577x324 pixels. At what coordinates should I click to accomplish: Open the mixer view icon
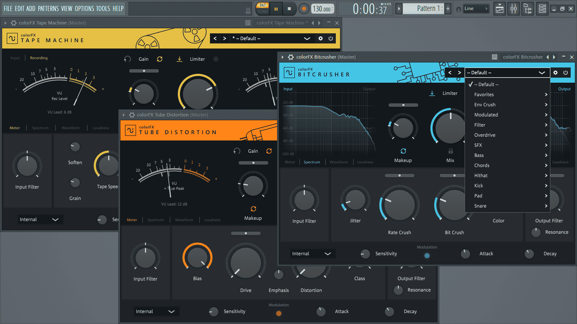tap(514, 8)
